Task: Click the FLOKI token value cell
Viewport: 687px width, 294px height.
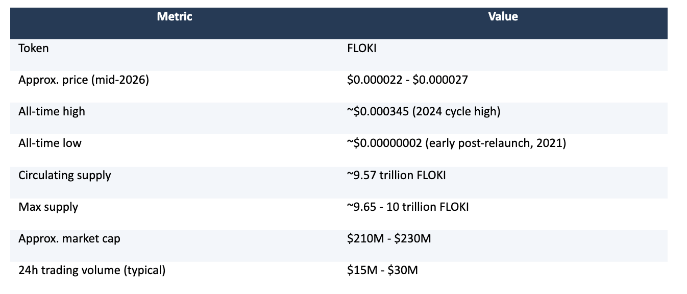Action: coord(362,48)
